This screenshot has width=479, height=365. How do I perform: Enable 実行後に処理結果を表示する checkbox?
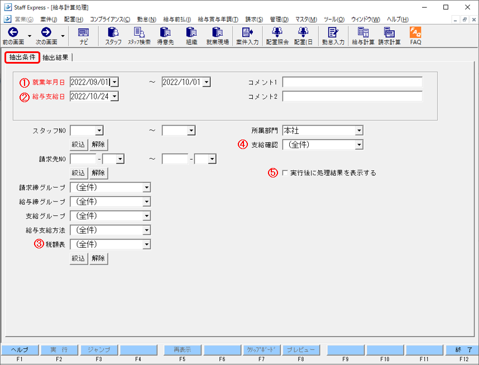pos(285,173)
